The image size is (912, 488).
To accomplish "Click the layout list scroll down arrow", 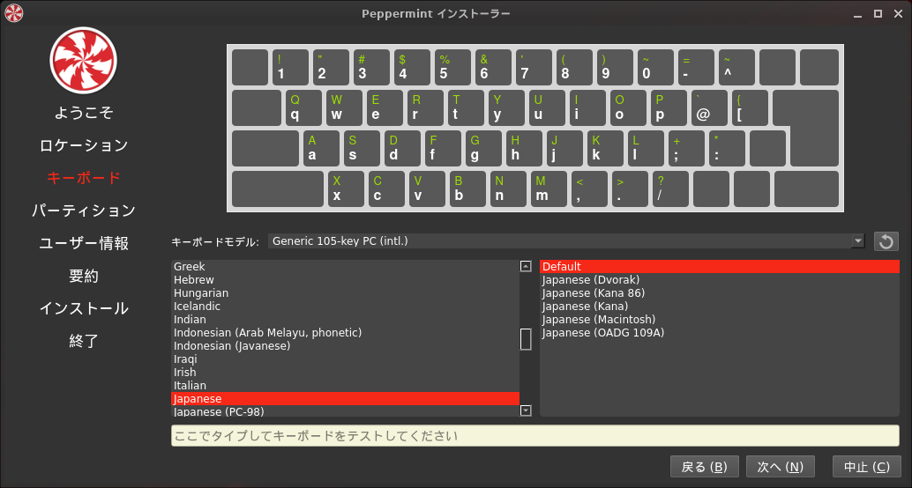I will 526,410.
